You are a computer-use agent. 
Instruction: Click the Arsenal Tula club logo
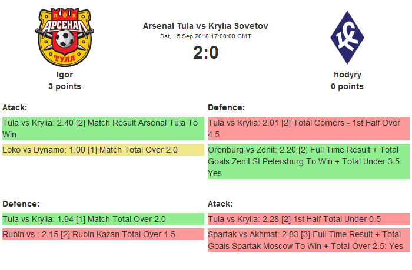tap(65, 36)
